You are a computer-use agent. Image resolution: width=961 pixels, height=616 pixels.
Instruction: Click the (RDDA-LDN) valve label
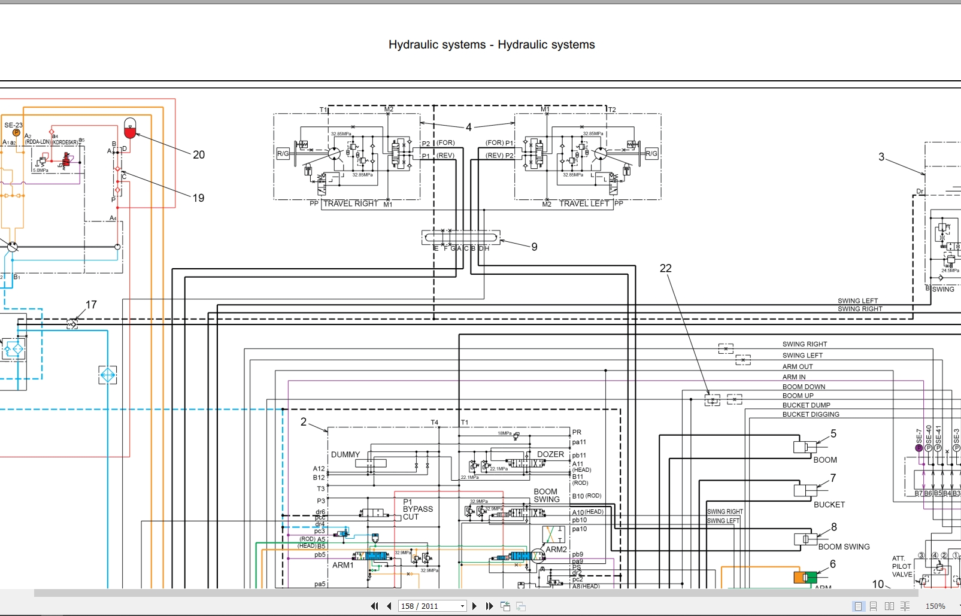pyautogui.click(x=37, y=142)
